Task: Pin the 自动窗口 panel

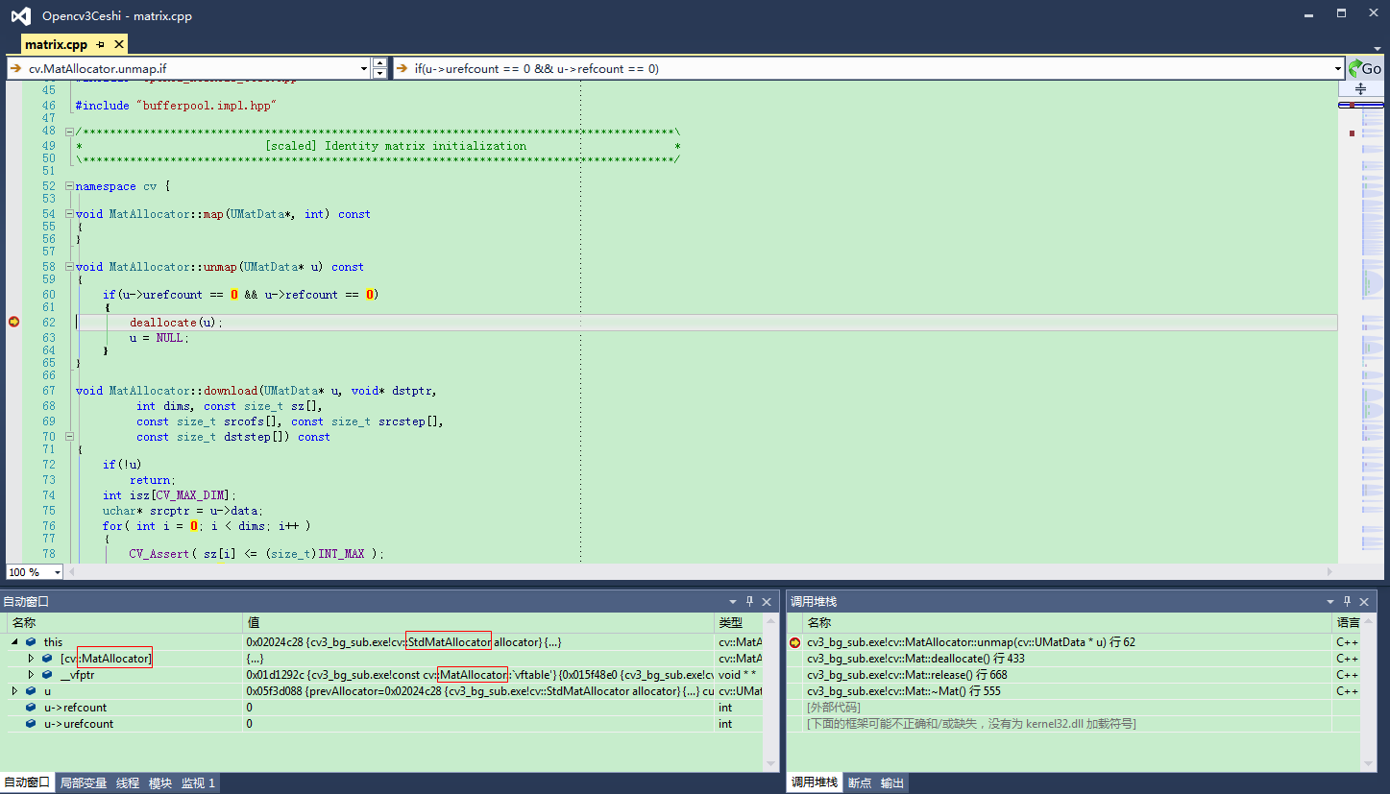Action: pos(750,602)
